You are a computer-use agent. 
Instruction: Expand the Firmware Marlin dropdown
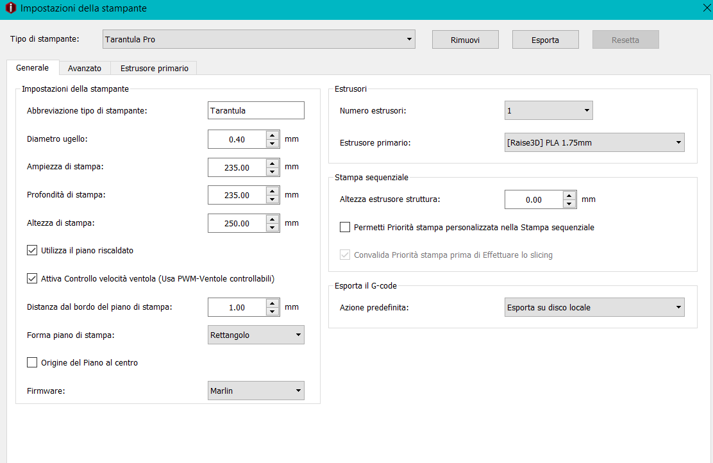pos(256,391)
